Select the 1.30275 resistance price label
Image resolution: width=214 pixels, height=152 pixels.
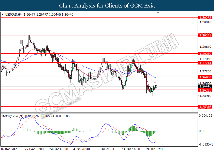[x=205, y=18]
